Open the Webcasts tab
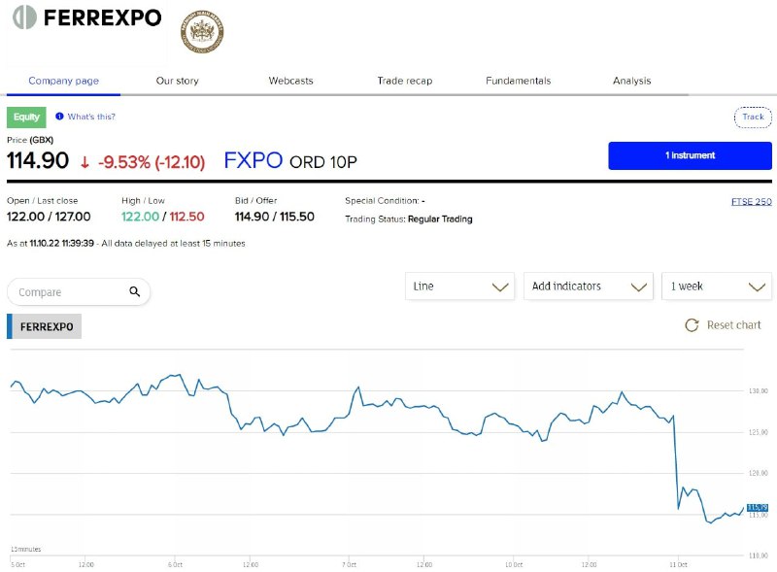Image resolution: width=777 pixels, height=572 pixels. click(290, 81)
